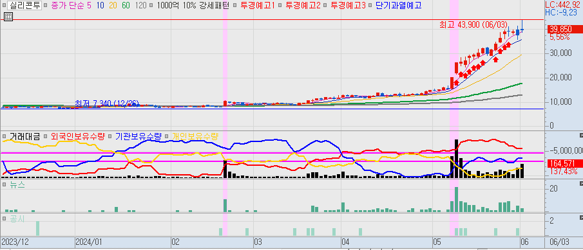The height and width of the screenshot is (250, 583).
Task: Toggle the marker before 거래대금 legend
Action: coord(4,136)
